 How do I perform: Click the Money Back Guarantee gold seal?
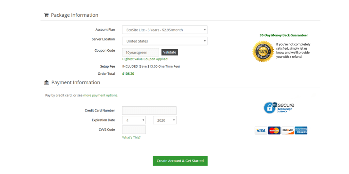pos(263,51)
